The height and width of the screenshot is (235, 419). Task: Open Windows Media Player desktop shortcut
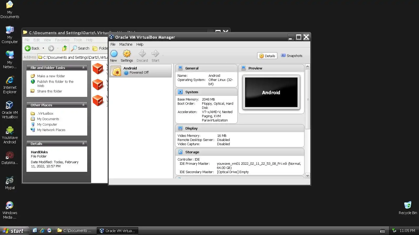click(10, 210)
